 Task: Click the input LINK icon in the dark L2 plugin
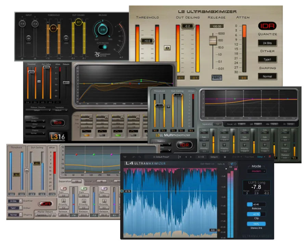tap(28, 38)
